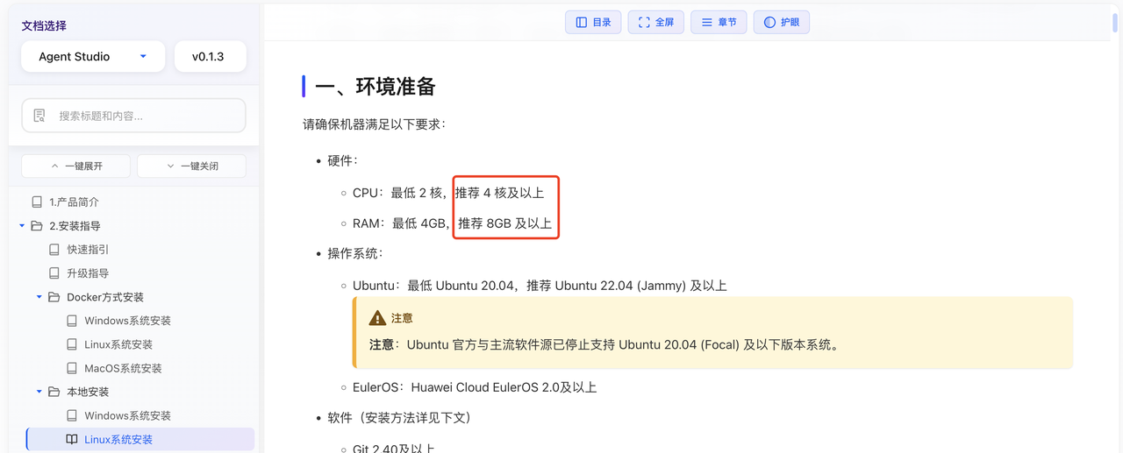
Task: Click 一键展开 to expand all sections
Action: tap(76, 166)
